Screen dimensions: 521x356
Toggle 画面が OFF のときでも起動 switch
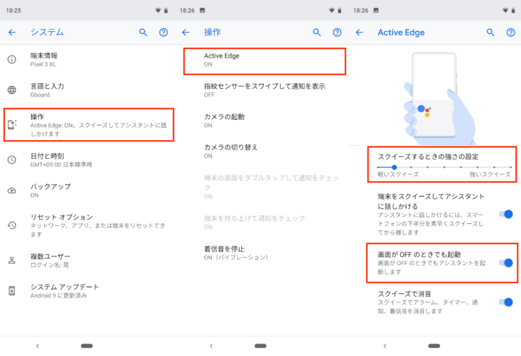click(506, 263)
